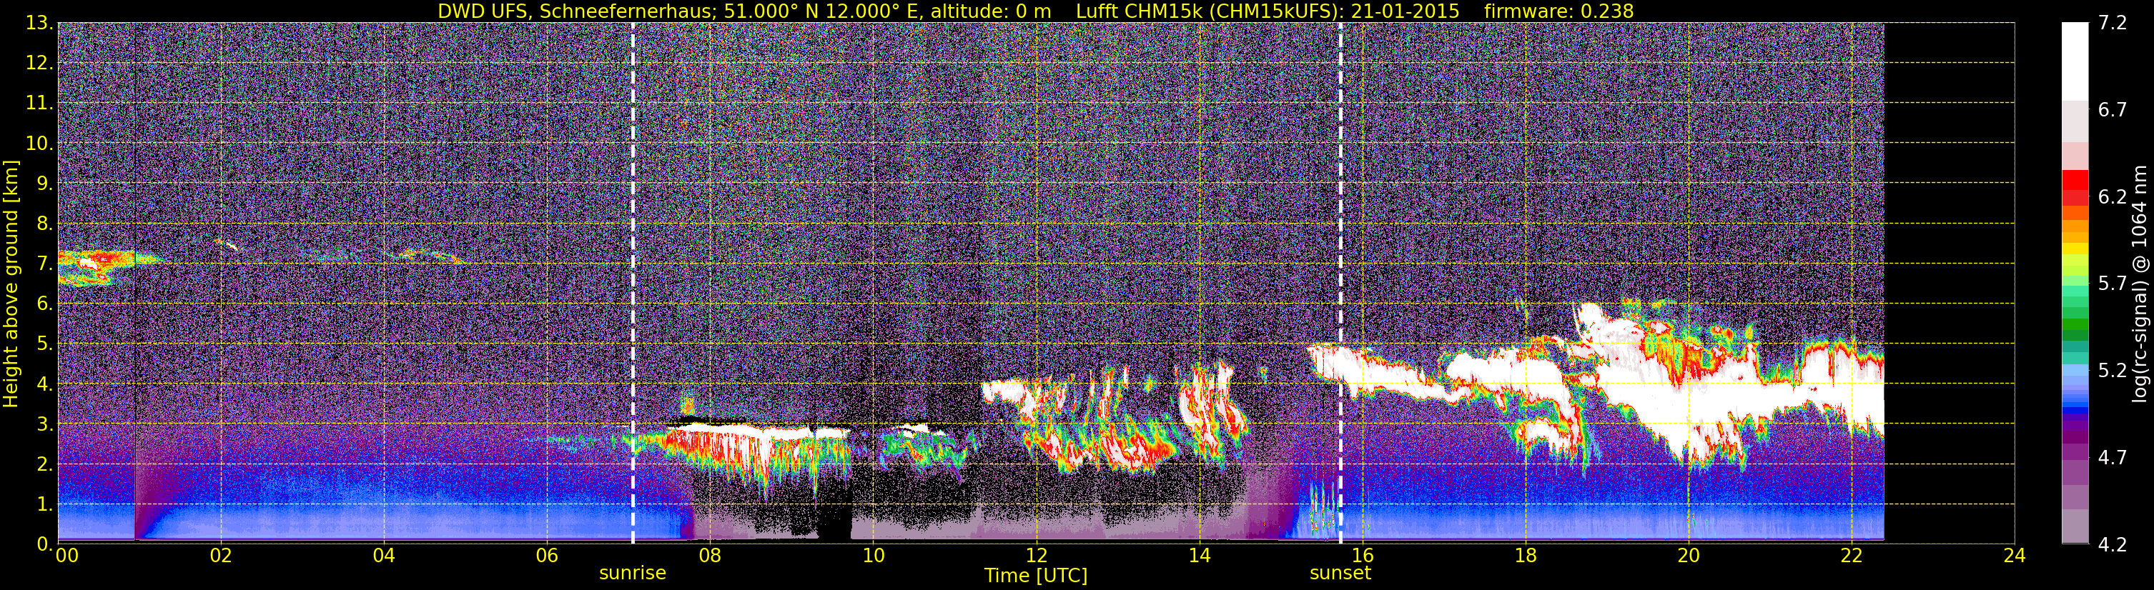Click the x-axis tick label '20'

(1689, 556)
